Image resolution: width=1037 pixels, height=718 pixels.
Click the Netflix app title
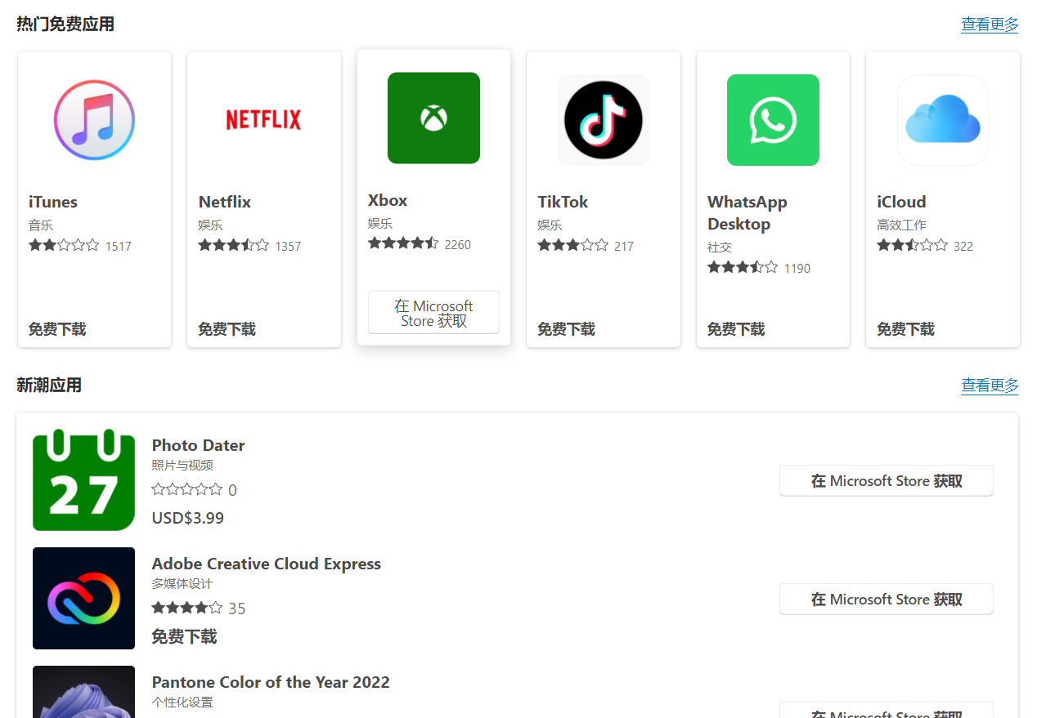pos(225,202)
